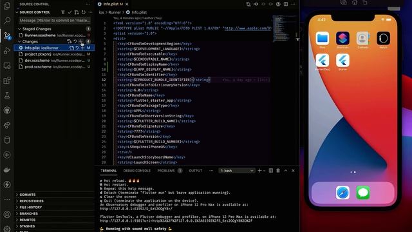Discard changes for Info.plist row

tap(77, 48)
